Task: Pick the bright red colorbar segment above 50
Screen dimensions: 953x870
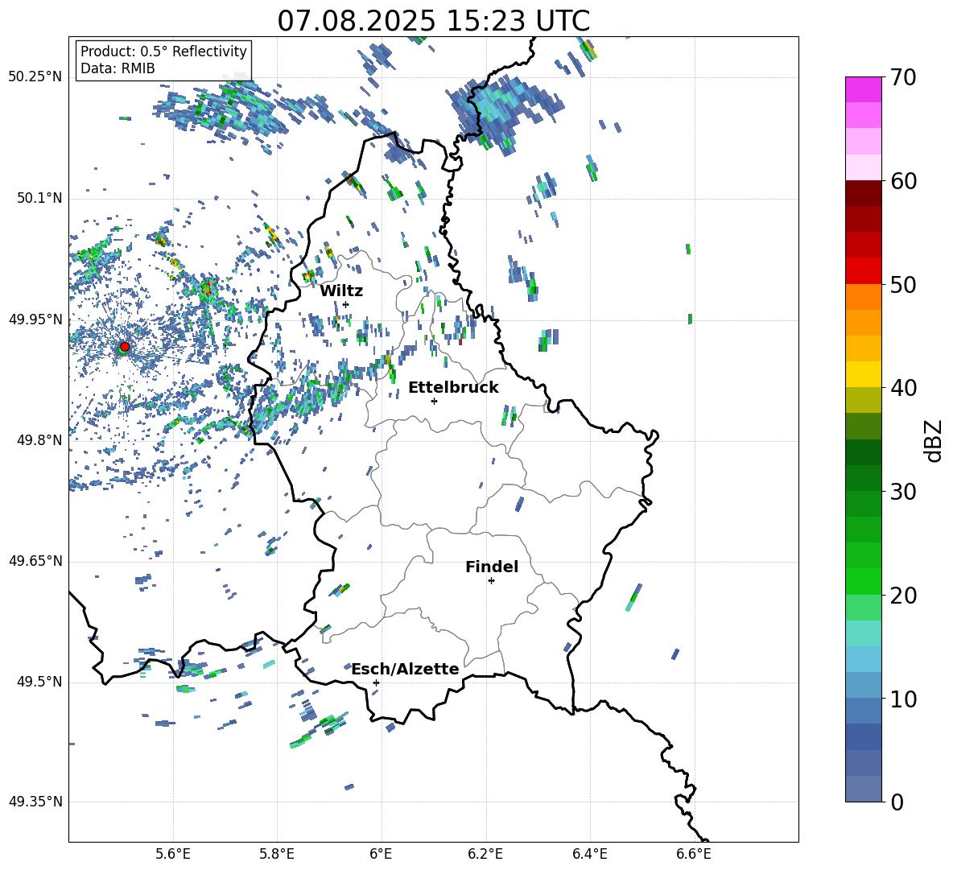Action: [x=863, y=271]
